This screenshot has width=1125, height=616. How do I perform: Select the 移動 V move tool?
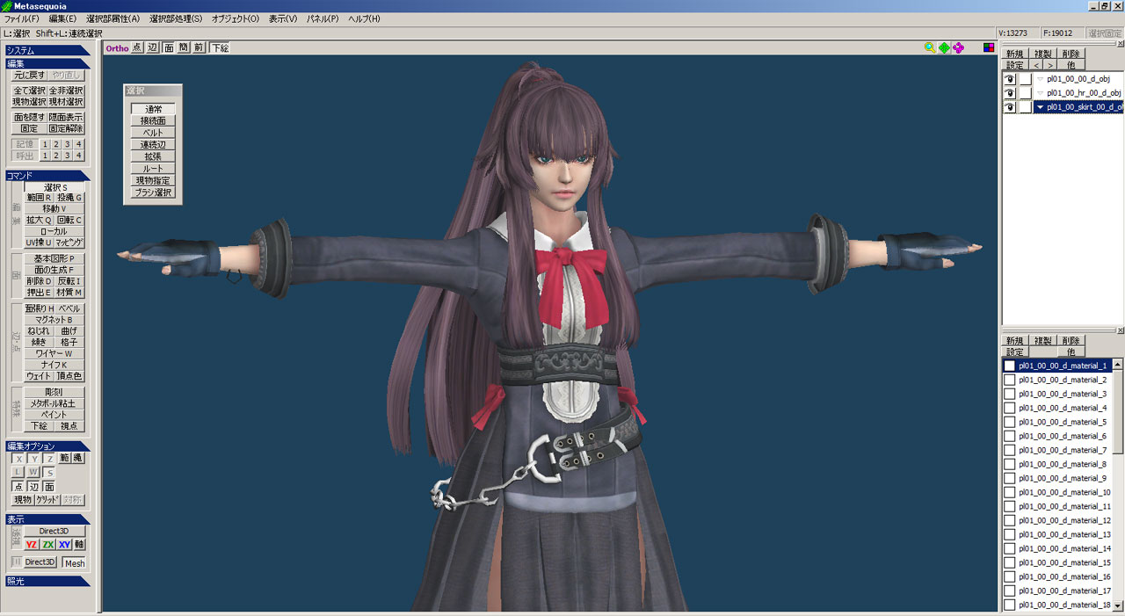(54, 209)
